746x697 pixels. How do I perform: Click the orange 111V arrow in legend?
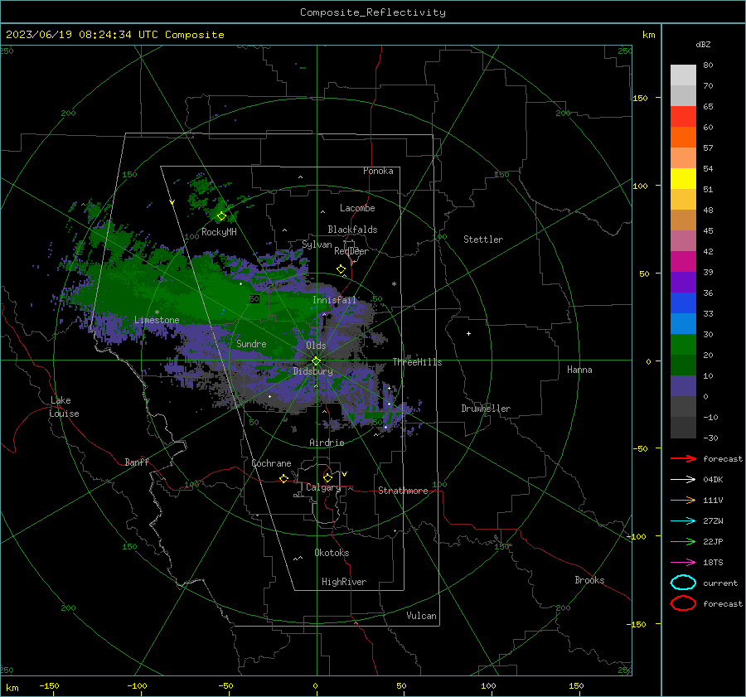683,500
